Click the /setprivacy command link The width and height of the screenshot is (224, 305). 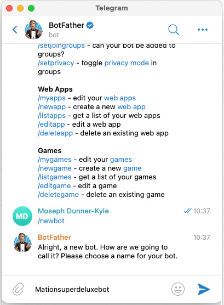[56, 63]
